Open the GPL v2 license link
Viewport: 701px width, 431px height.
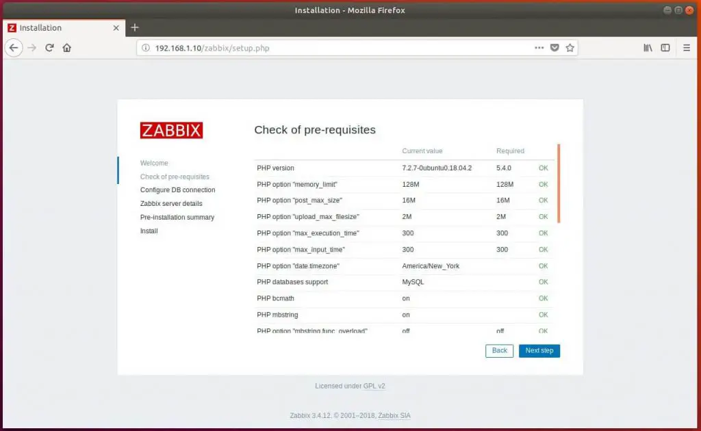(374, 386)
